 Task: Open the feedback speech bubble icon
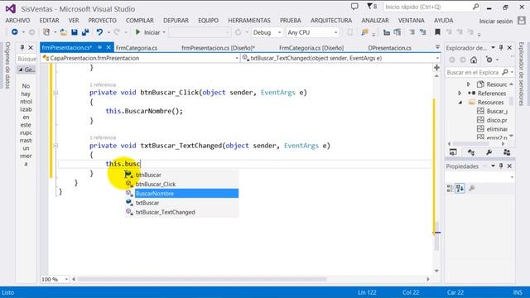click(x=354, y=7)
